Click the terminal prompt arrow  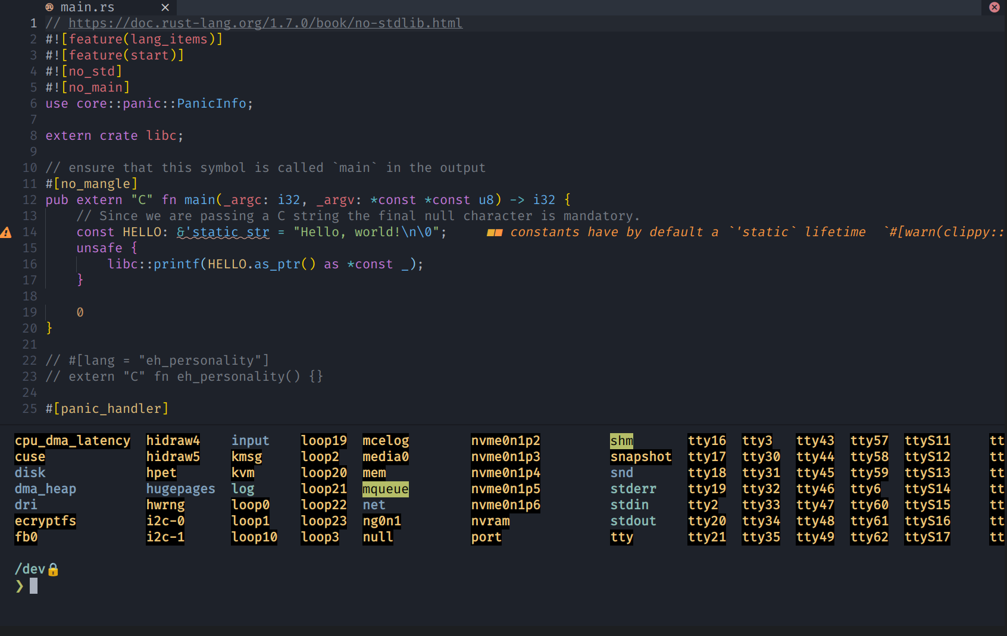tap(18, 586)
